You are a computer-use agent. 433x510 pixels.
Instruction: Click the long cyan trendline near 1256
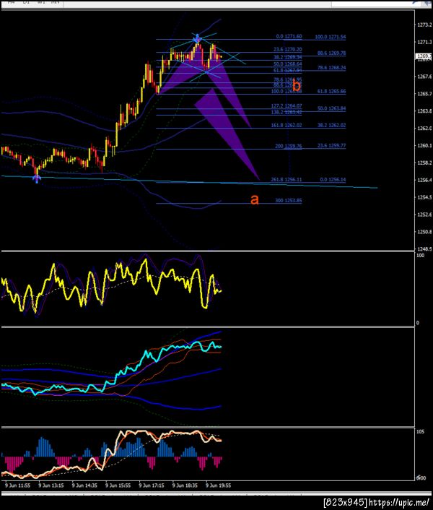click(x=188, y=182)
